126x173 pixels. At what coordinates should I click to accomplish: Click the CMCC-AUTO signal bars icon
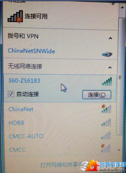click(x=106, y=135)
